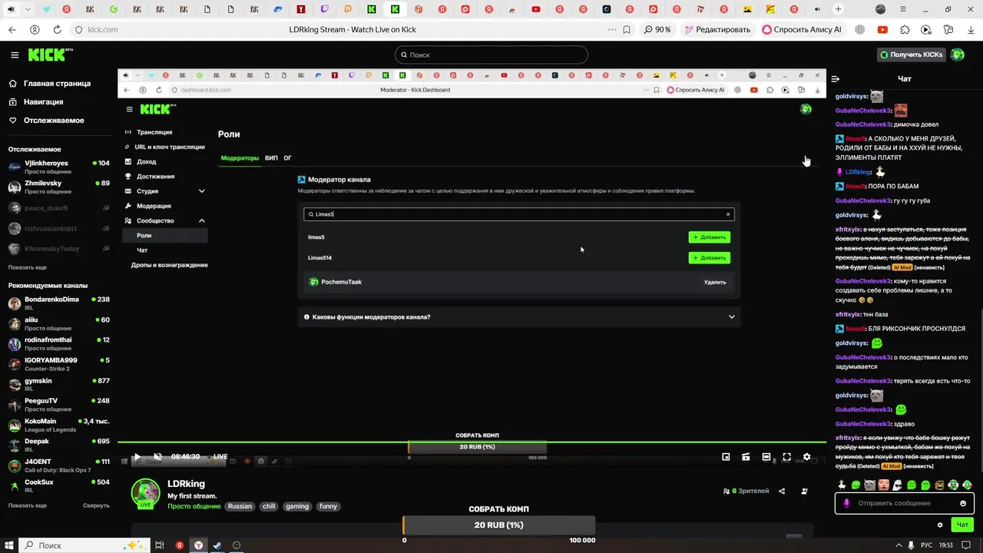983x553 pixels.
Task: Open the Zhmilevsky followed channel
Action: (x=59, y=187)
